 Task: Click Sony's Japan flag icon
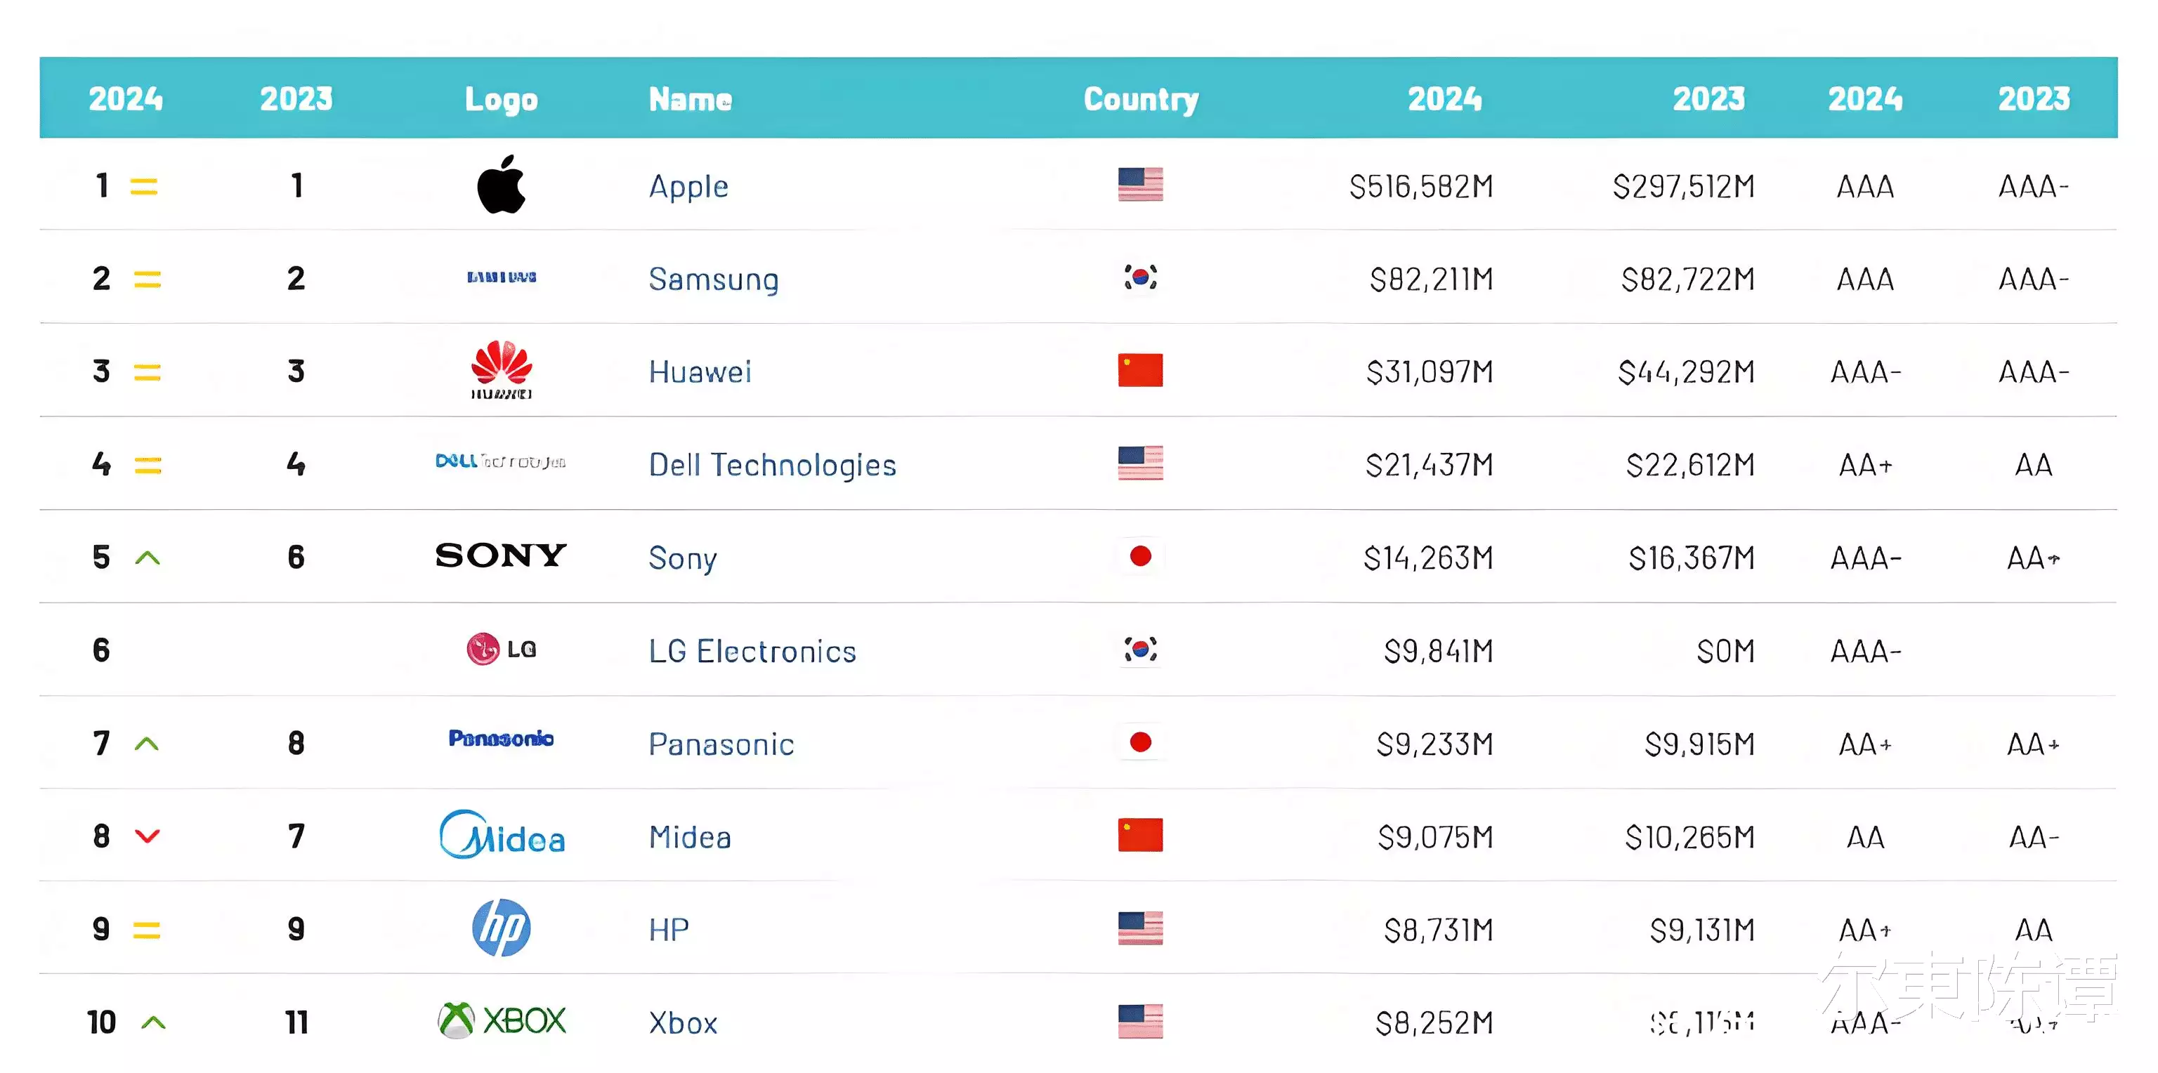[1140, 556]
